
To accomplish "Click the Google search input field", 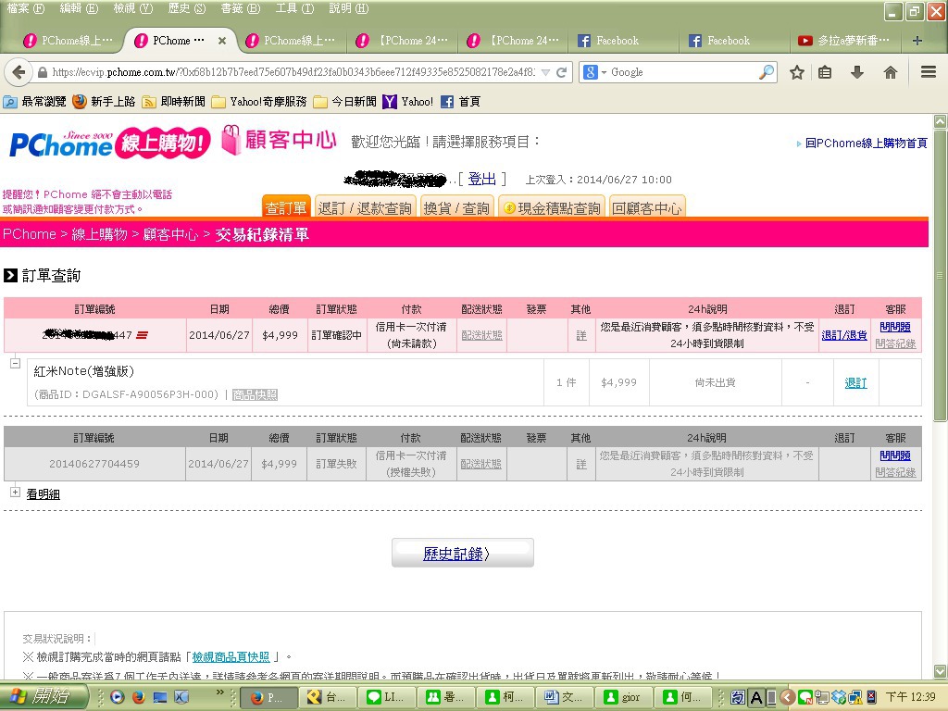I will pyautogui.click(x=683, y=72).
